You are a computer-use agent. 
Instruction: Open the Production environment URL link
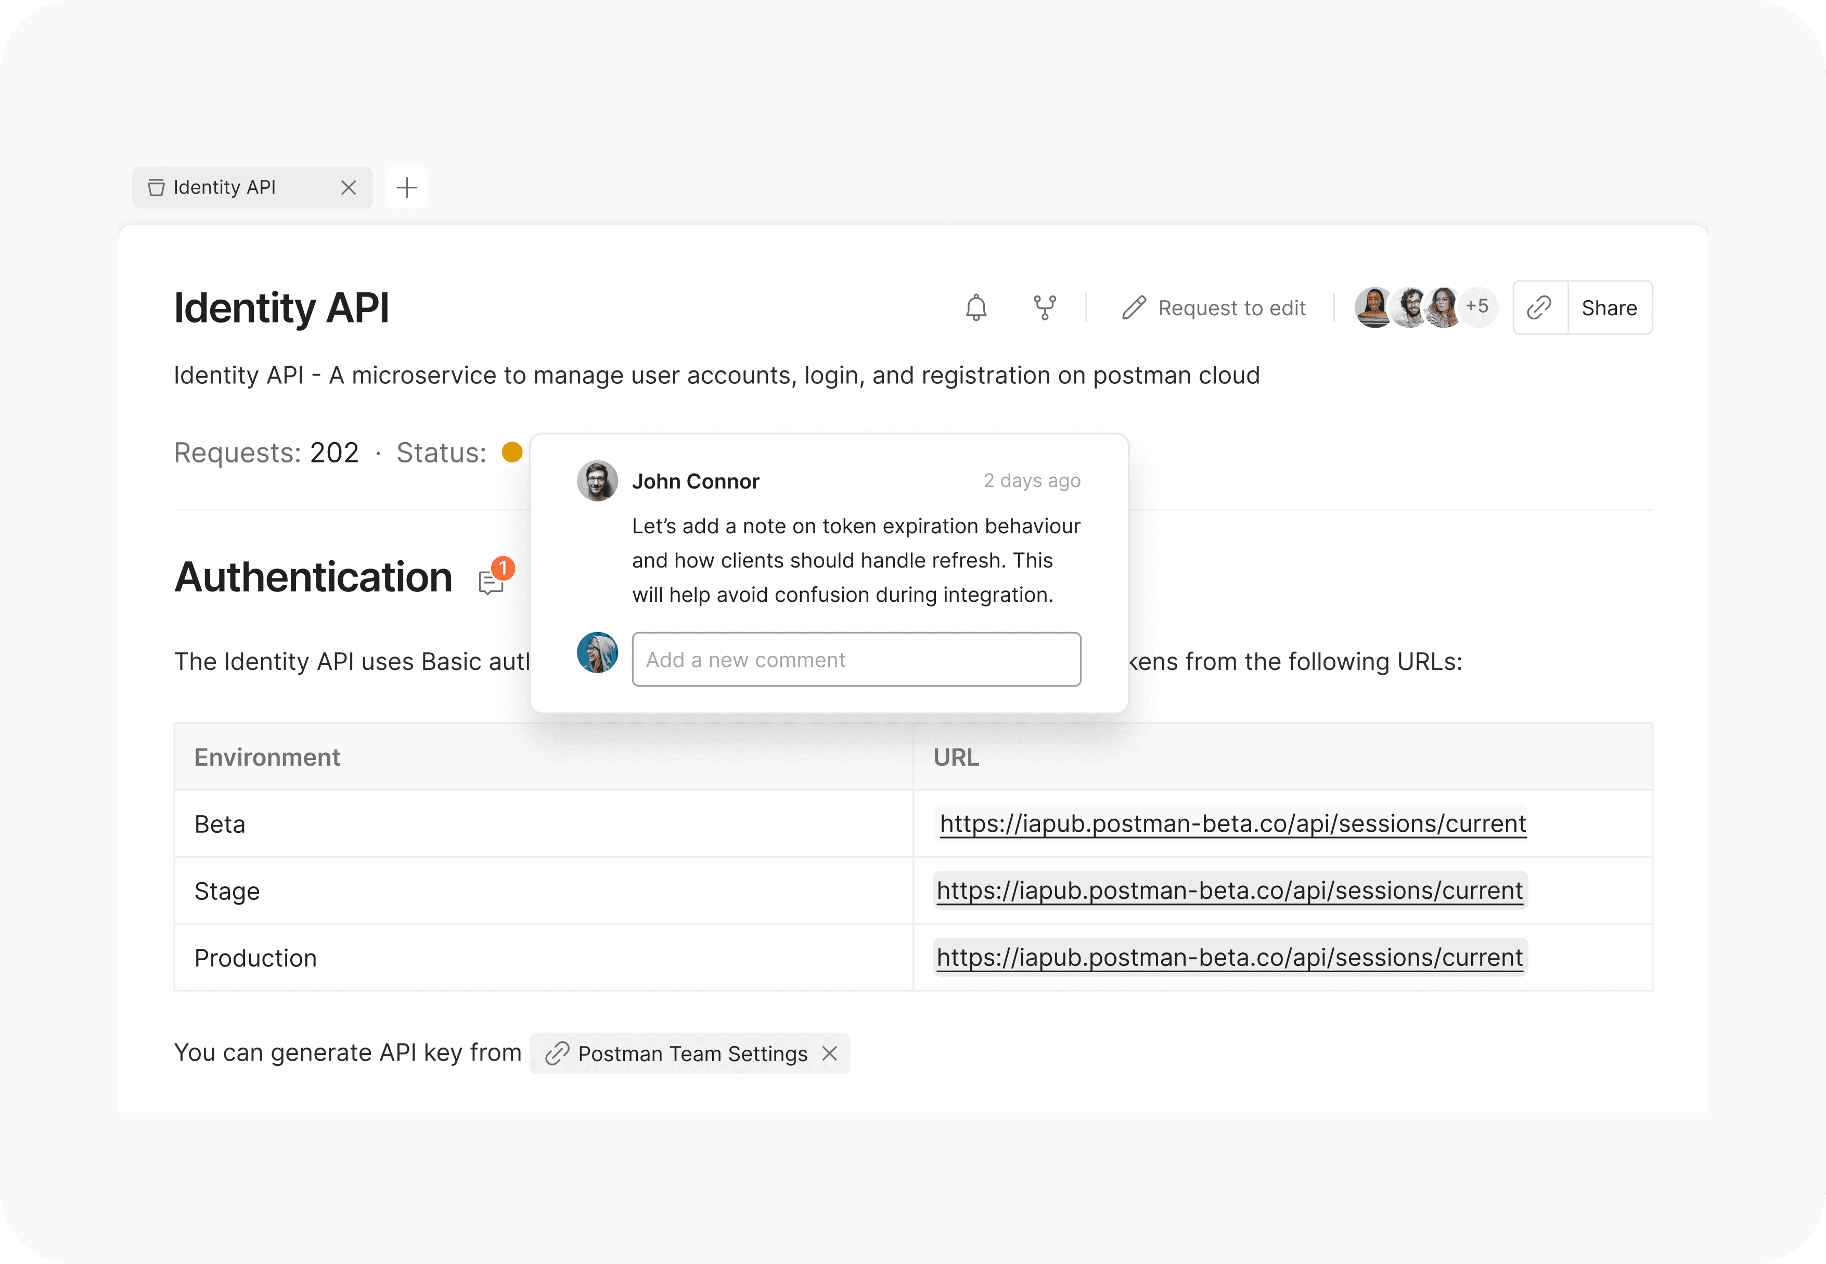click(1229, 958)
